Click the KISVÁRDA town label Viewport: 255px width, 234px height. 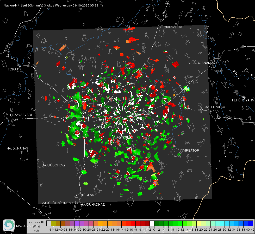[x=174, y=27]
